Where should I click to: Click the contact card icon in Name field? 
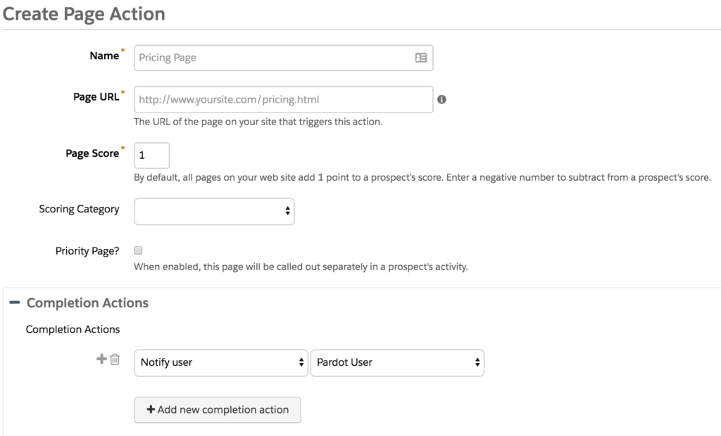tap(421, 58)
